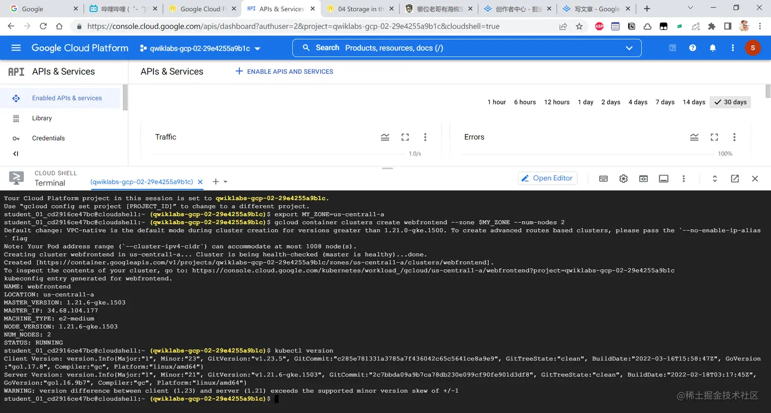Screen dimensions: 771x413
Task: Open the console three-dot settings menu
Action: (x=733, y=48)
